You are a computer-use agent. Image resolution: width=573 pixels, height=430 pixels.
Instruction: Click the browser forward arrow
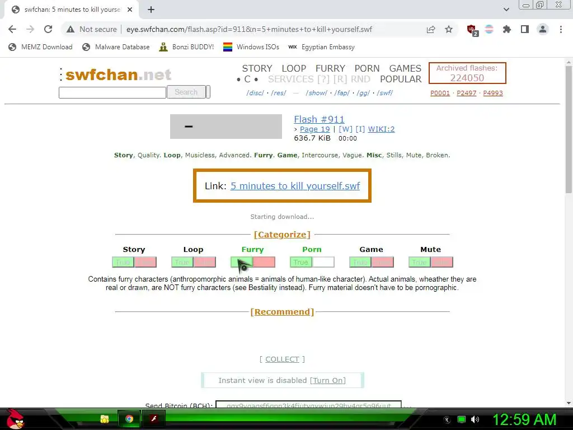[30, 29]
